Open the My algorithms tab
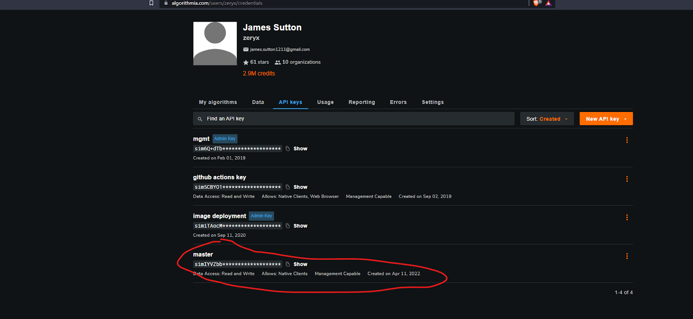The width and height of the screenshot is (693, 319). point(218,102)
